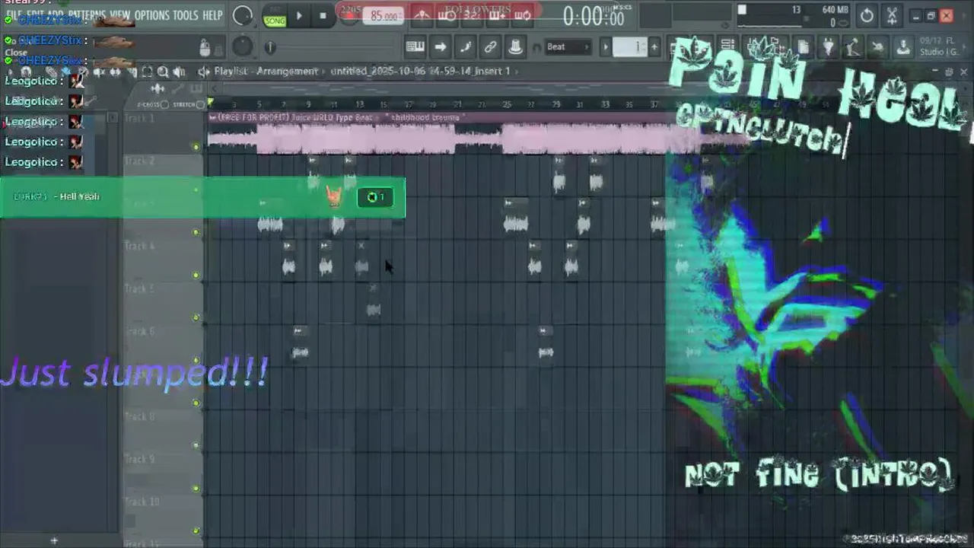The width and height of the screenshot is (974, 548).
Task: Click the Playlist slip tool icon
Action: pyautogui.click(x=115, y=72)
